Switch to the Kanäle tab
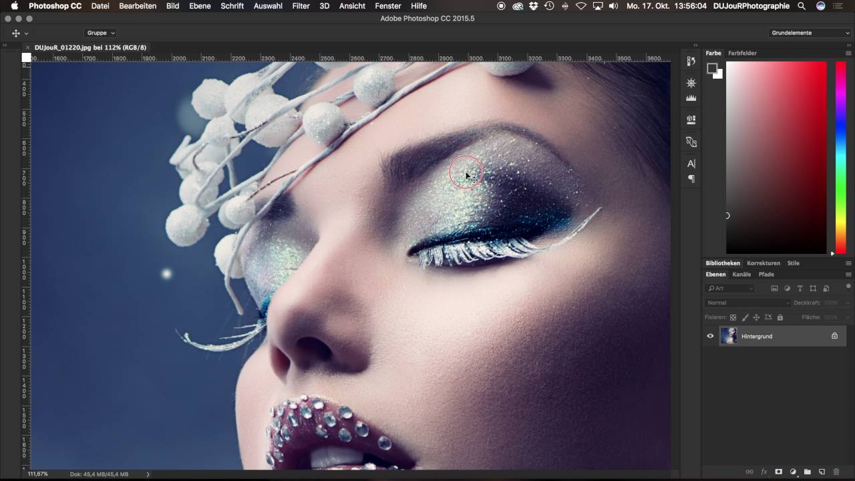Viewport: 855px width, 481px height. (741, 275)
